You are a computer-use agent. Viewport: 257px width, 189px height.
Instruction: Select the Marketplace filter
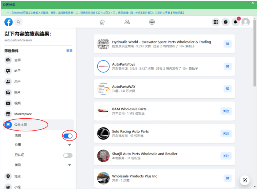tap(38, 114)
